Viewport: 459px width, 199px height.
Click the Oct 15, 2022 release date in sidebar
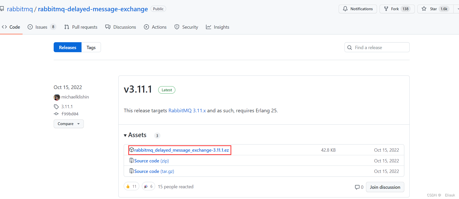(x=68, y=87)
